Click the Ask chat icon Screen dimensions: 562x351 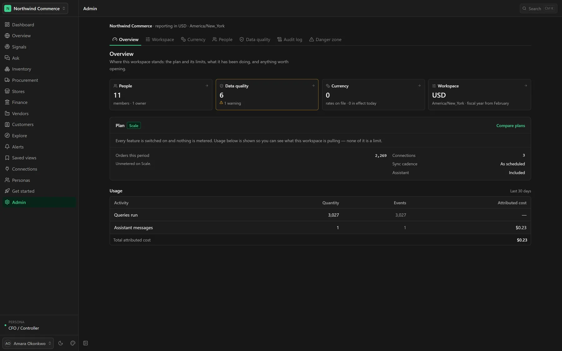pyautogui.click(x=7, y=58)
